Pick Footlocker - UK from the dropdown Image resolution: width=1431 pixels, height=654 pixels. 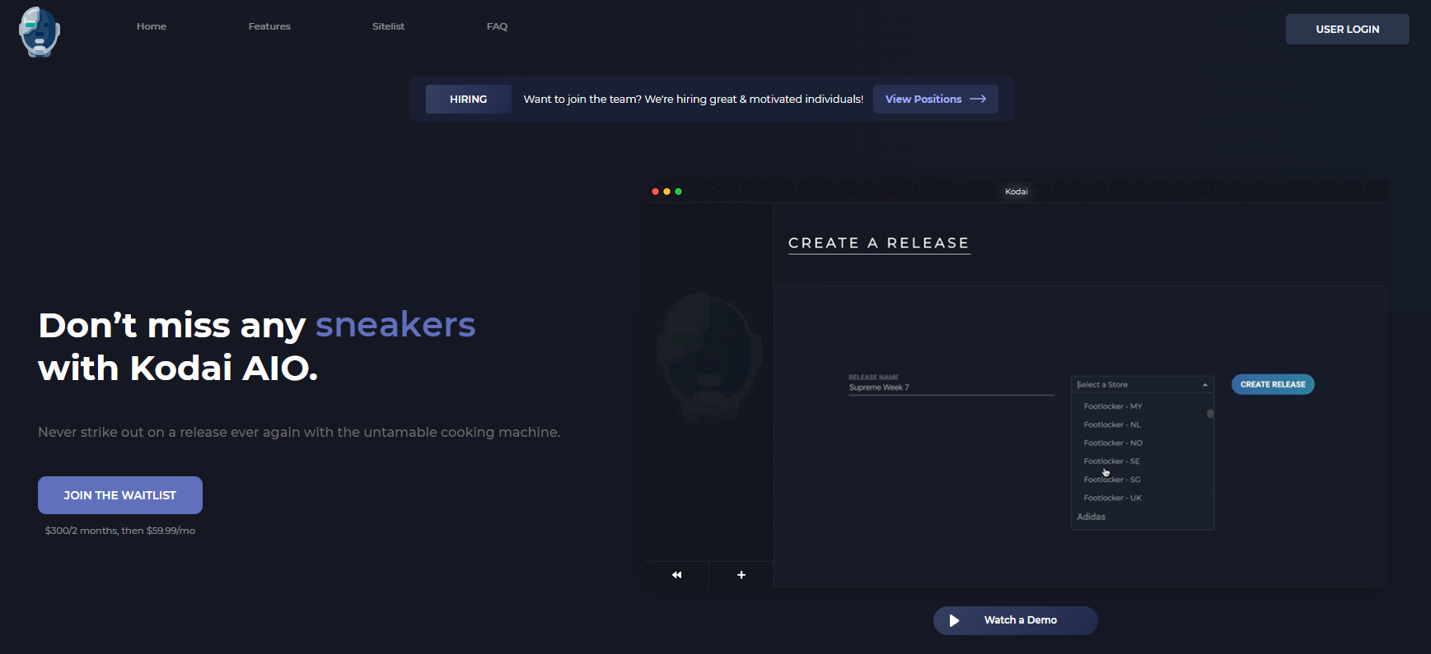pyautogui.click(x=1112, y=498)
